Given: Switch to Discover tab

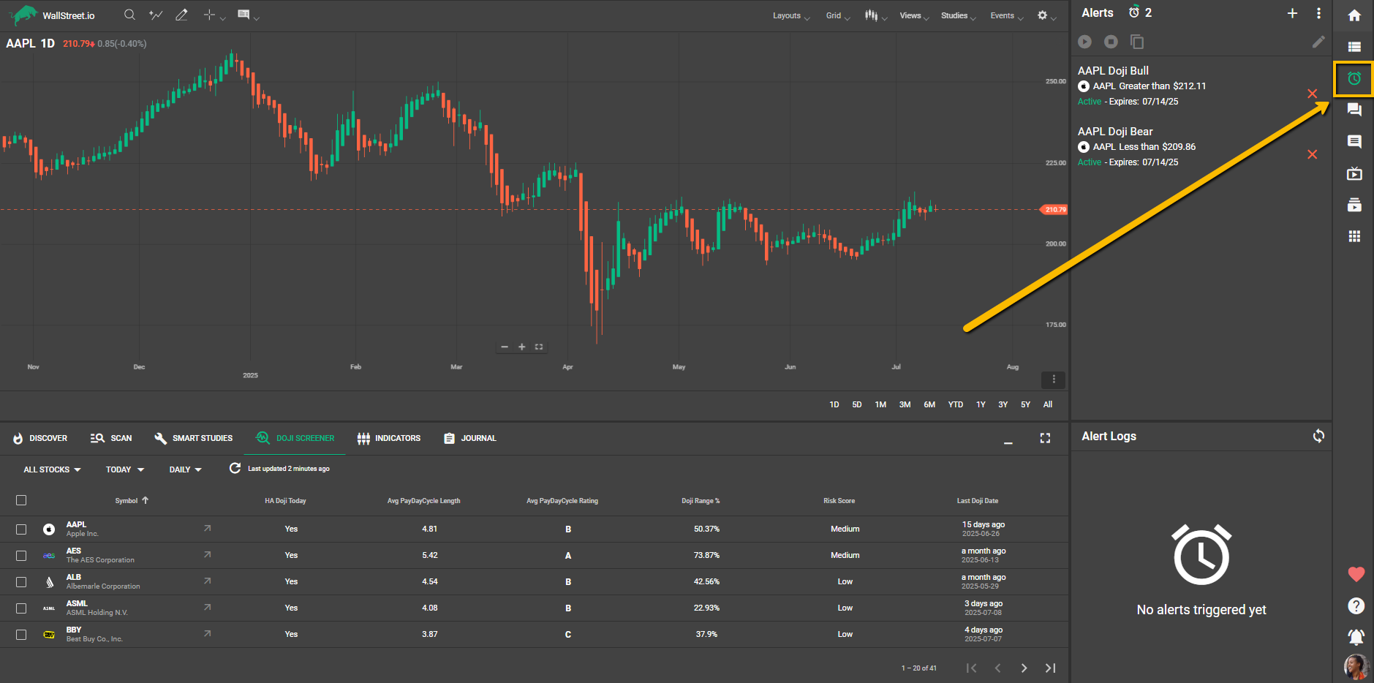Looking at the screenshot, I should pyautogui.click(x=40, y=438).
